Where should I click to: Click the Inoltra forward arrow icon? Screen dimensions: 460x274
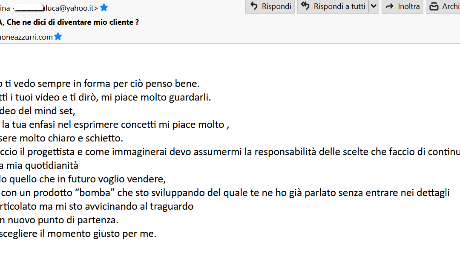[389, 6]
